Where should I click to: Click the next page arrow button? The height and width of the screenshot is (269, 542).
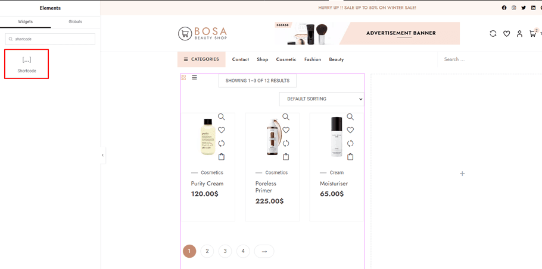pyautogui.click(x=264, y=251)
